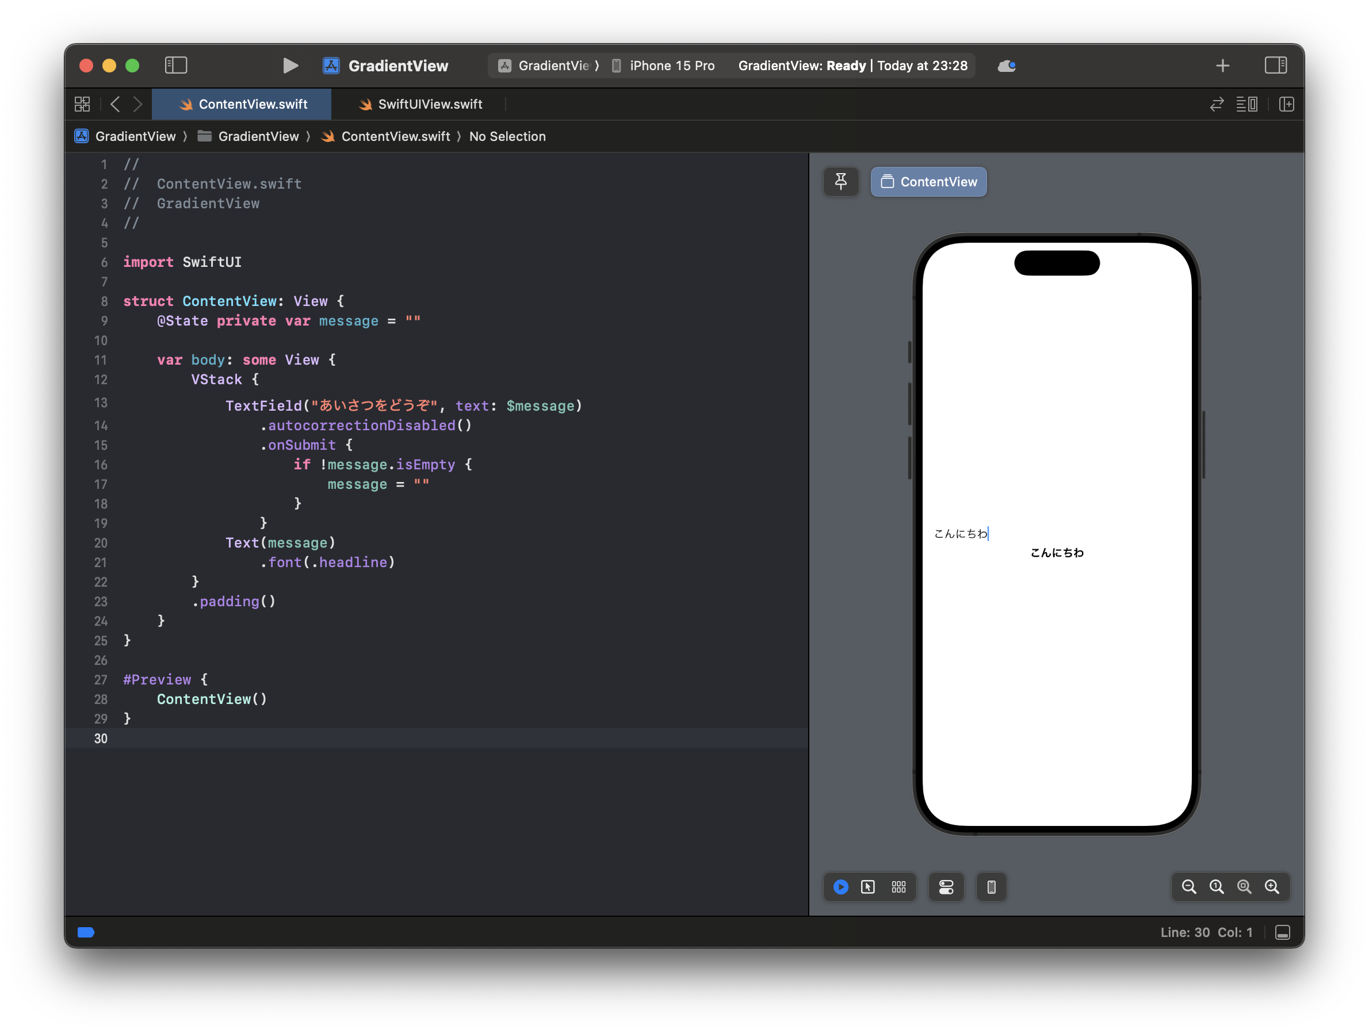
Task: Open the preview Variants grid button
Action: point(898,887)
